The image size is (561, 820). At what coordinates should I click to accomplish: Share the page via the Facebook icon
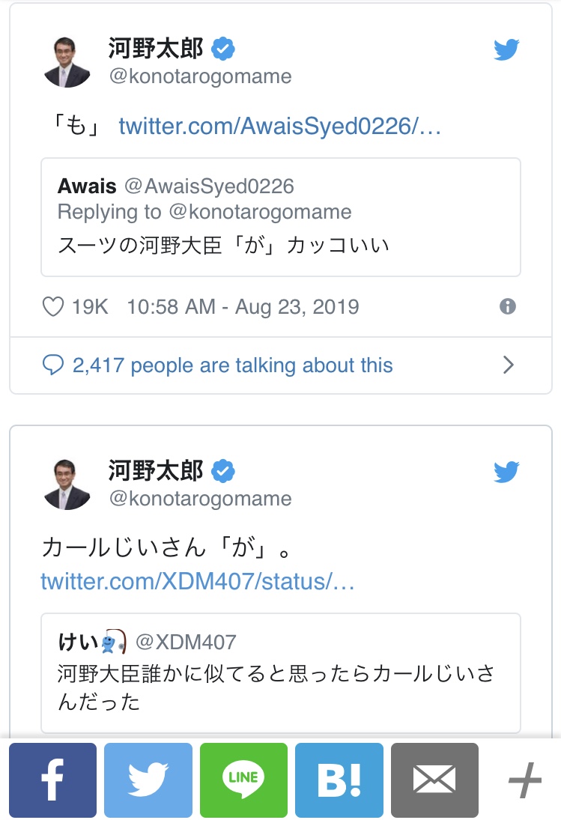point(53,780)
